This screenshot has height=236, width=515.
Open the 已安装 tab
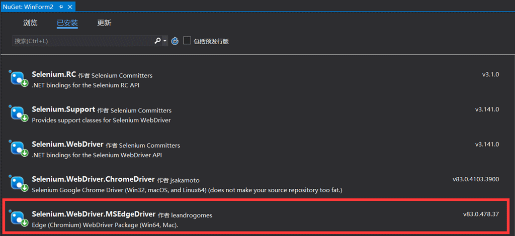pos(67,23)
